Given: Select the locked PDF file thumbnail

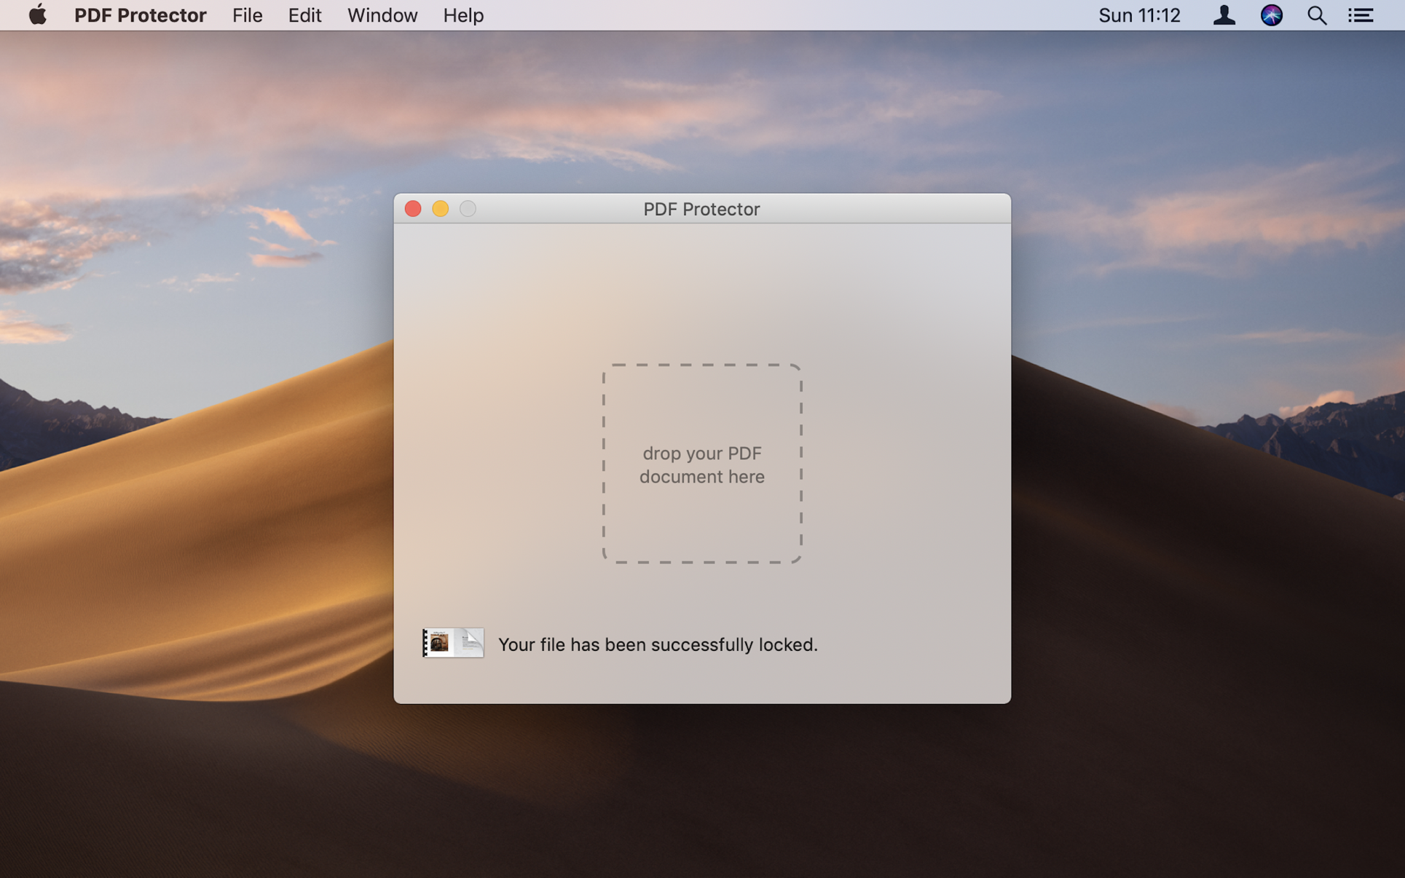Looking at the screenshot, I should (453, 643).
